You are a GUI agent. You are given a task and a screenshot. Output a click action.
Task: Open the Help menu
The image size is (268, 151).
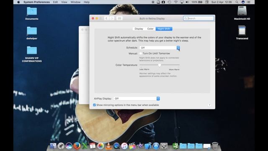pos(87,2)
